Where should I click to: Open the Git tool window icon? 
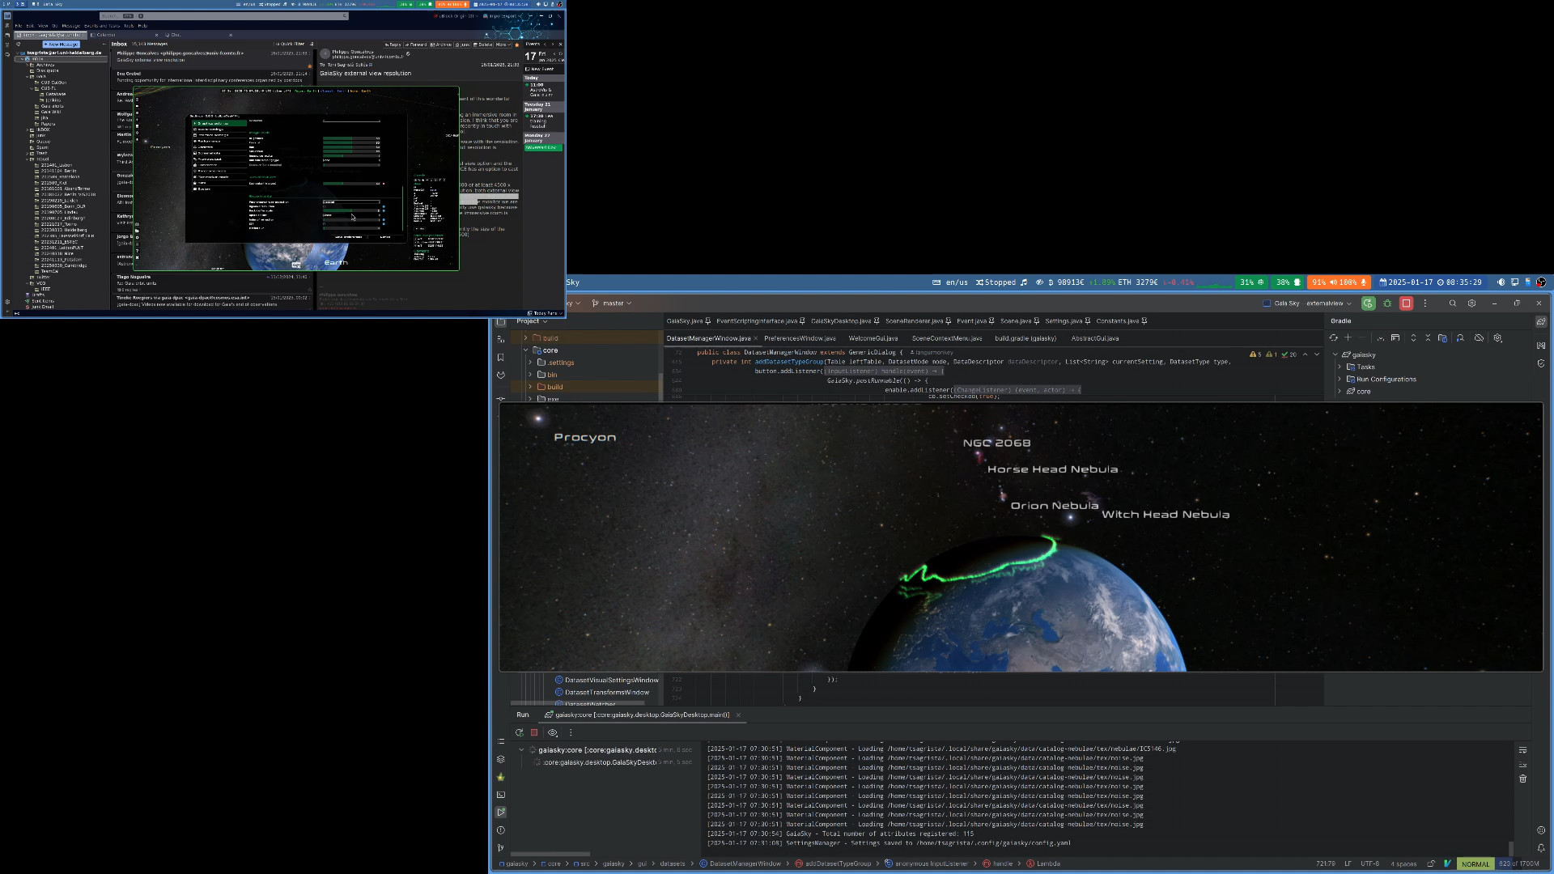[x=500, y=848]
